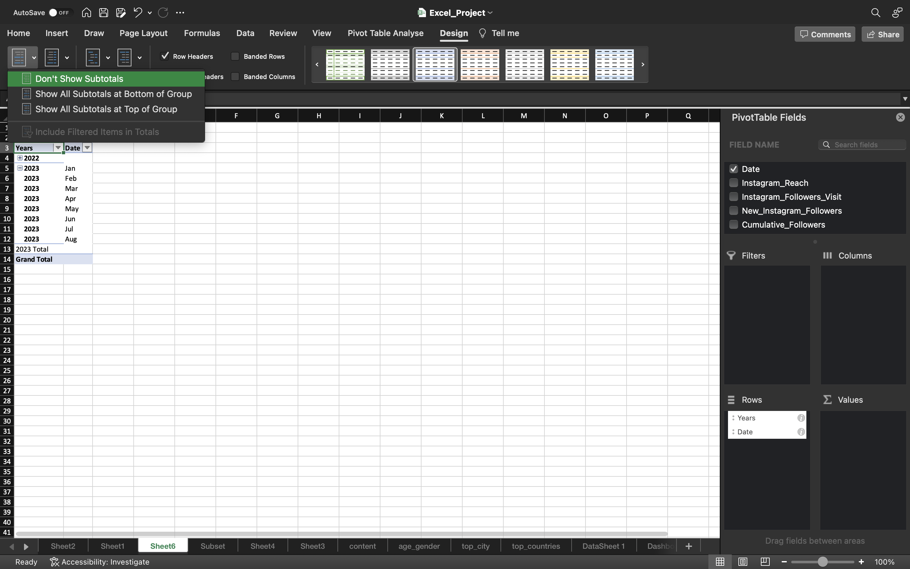The image size is (910, 569).
Task: Click the Redo arrow icon
Action: 163,12
